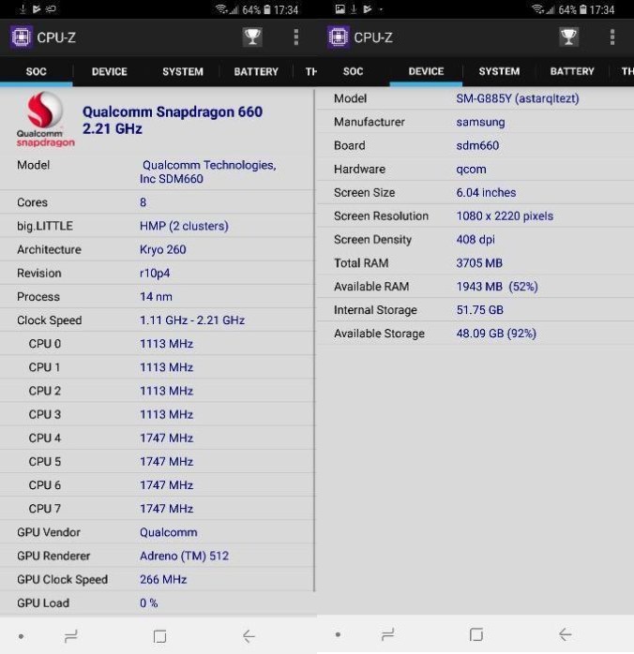
Task: Open SYSTEM tab in left screen
Action: (x=183, y=72)
